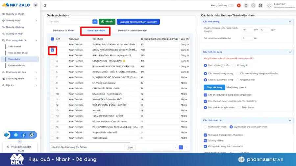Open the 1000 page size selector
Screen dimensions: 296x166
[x=130, y=147]
